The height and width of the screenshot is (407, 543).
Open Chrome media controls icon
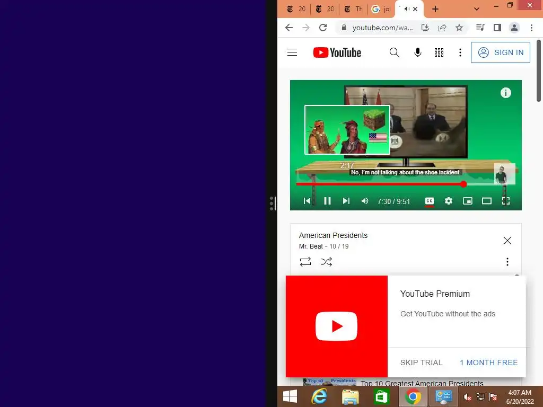[480, 28]
